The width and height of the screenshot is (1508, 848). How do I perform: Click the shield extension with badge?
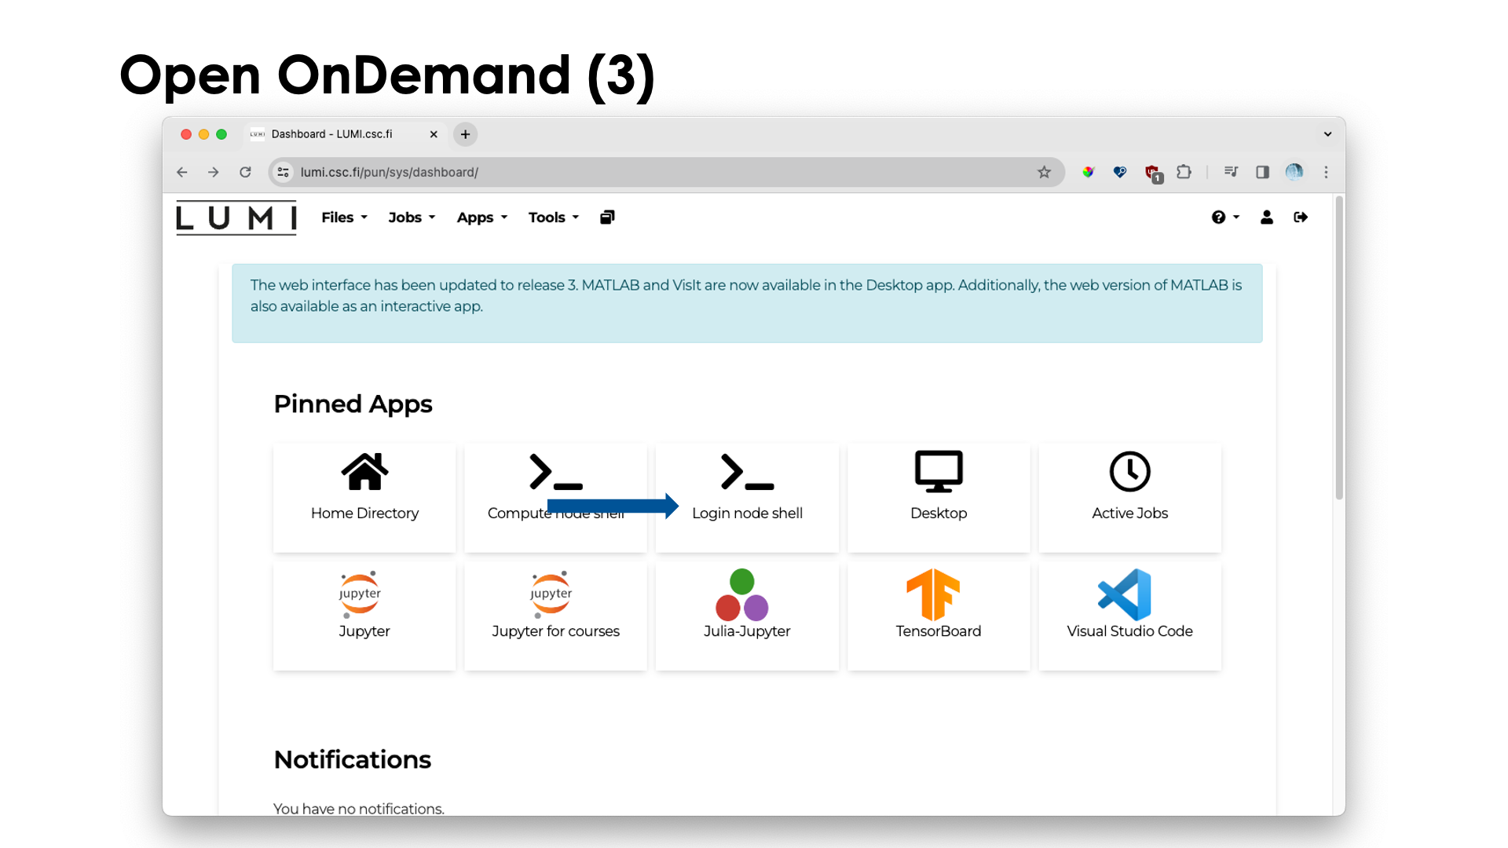tap(1153, 174)
